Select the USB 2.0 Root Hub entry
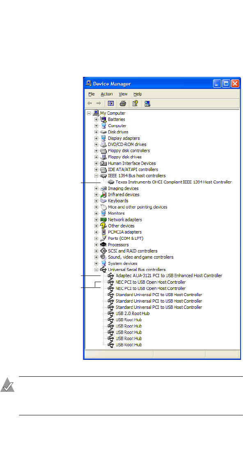Screen dimensions: 243x454 pyautogui.click(x=133, y=314)
